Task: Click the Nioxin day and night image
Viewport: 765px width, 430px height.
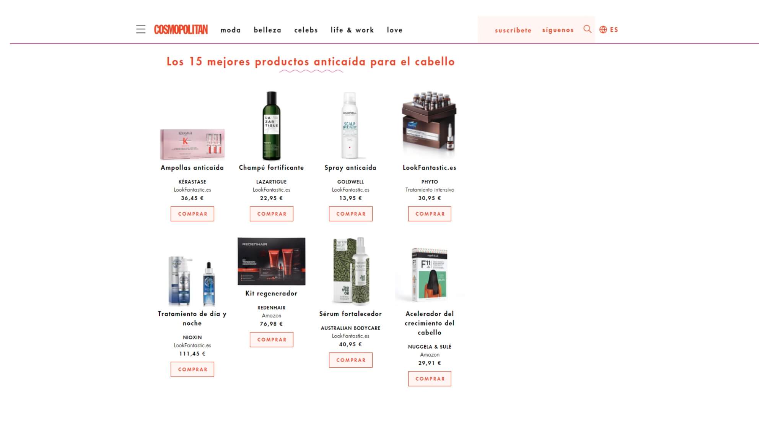Action: coord(192,281)
